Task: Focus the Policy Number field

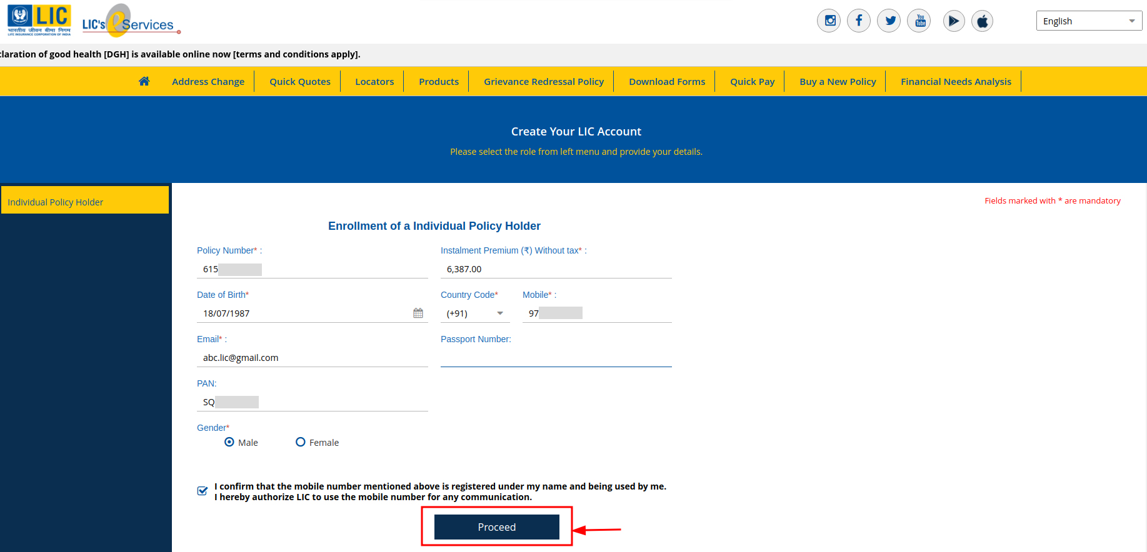Action: 313,269
